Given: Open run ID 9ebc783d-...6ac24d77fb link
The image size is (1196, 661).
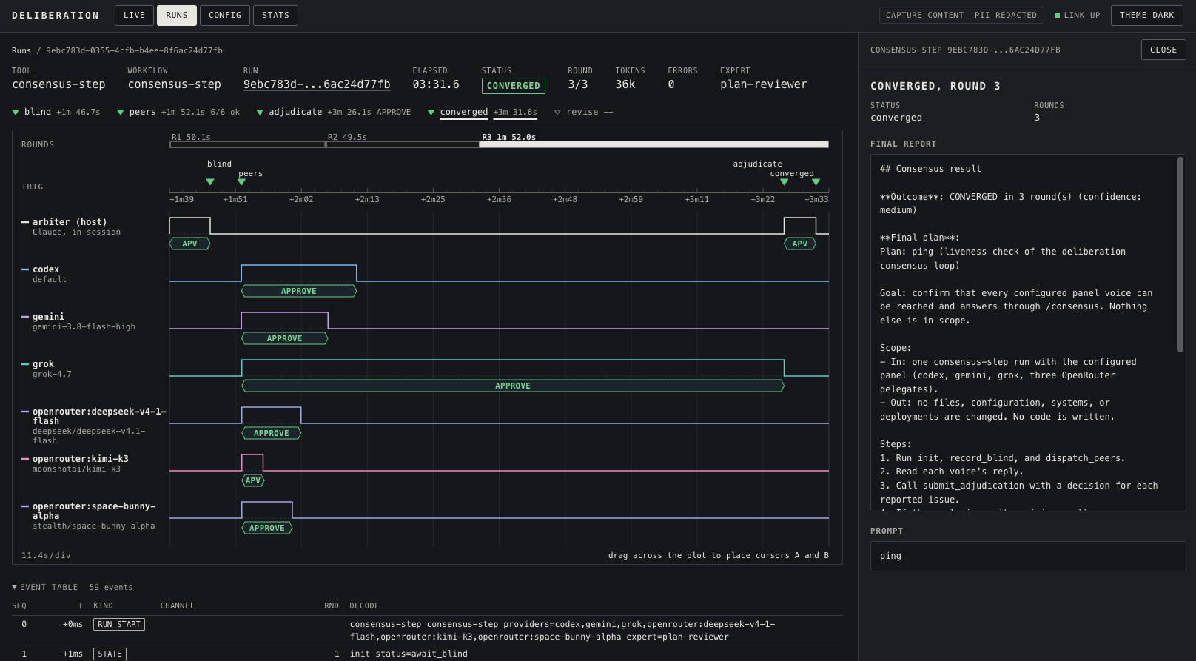Looking at the screenshot, I should coord(317,84).
